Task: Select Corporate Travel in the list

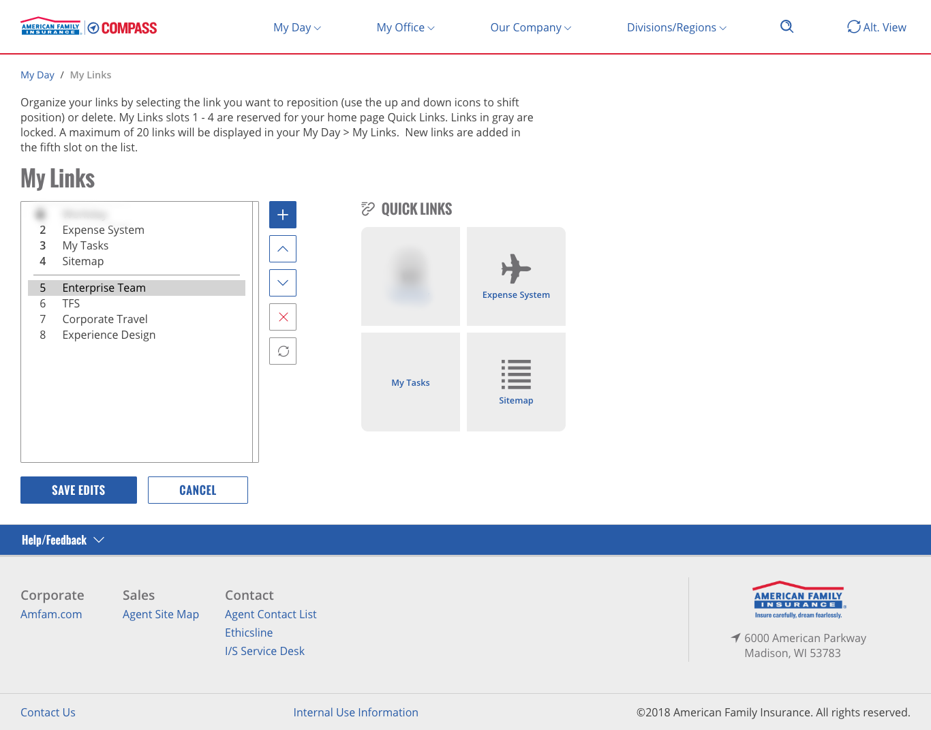Action: point(136,319)
